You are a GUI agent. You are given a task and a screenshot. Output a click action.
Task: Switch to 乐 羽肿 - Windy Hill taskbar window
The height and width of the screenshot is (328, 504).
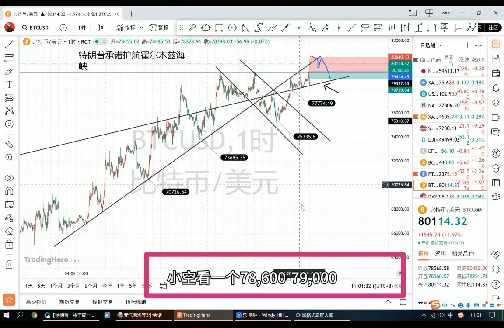(262, 315)
